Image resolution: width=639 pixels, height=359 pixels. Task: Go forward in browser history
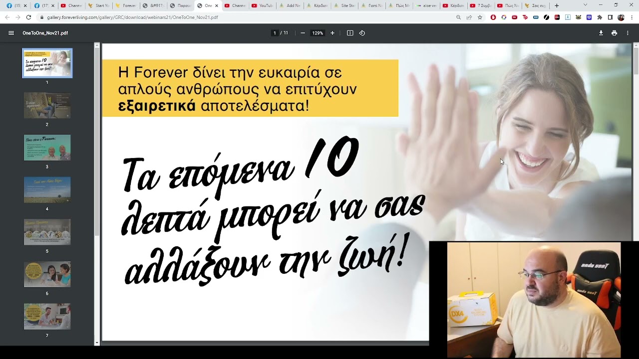[x=17, y=17]
